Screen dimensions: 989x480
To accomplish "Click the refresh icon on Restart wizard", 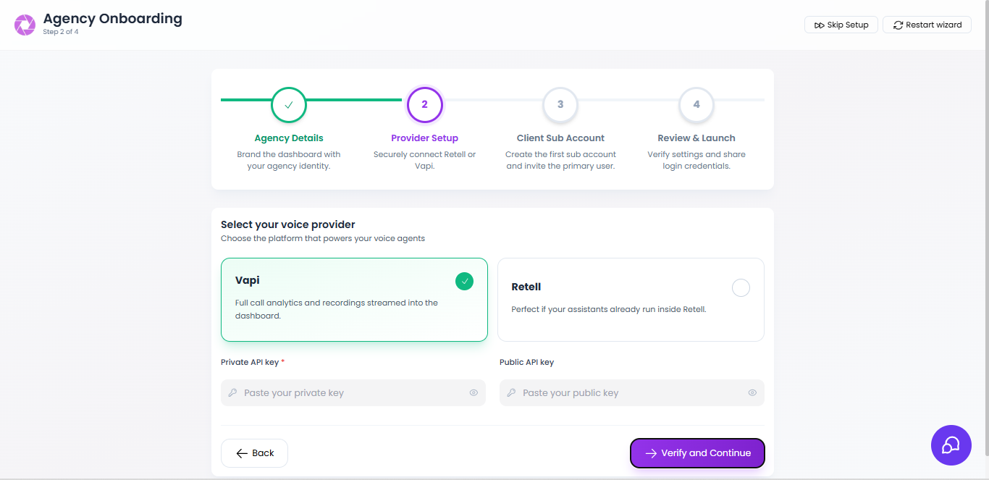I will click(898, 24).
